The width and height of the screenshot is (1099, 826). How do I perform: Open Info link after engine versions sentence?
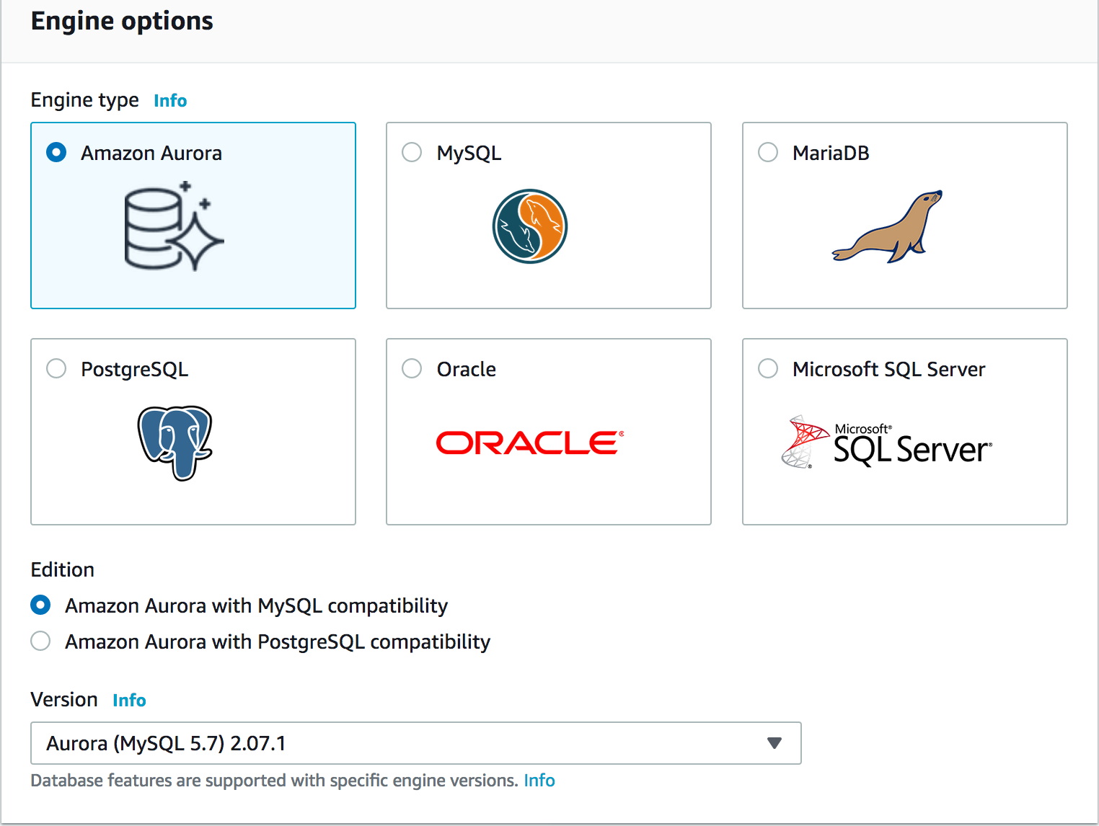point(539,781)
